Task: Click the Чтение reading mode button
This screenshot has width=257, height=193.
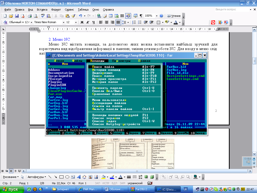Action: (174, 16)
